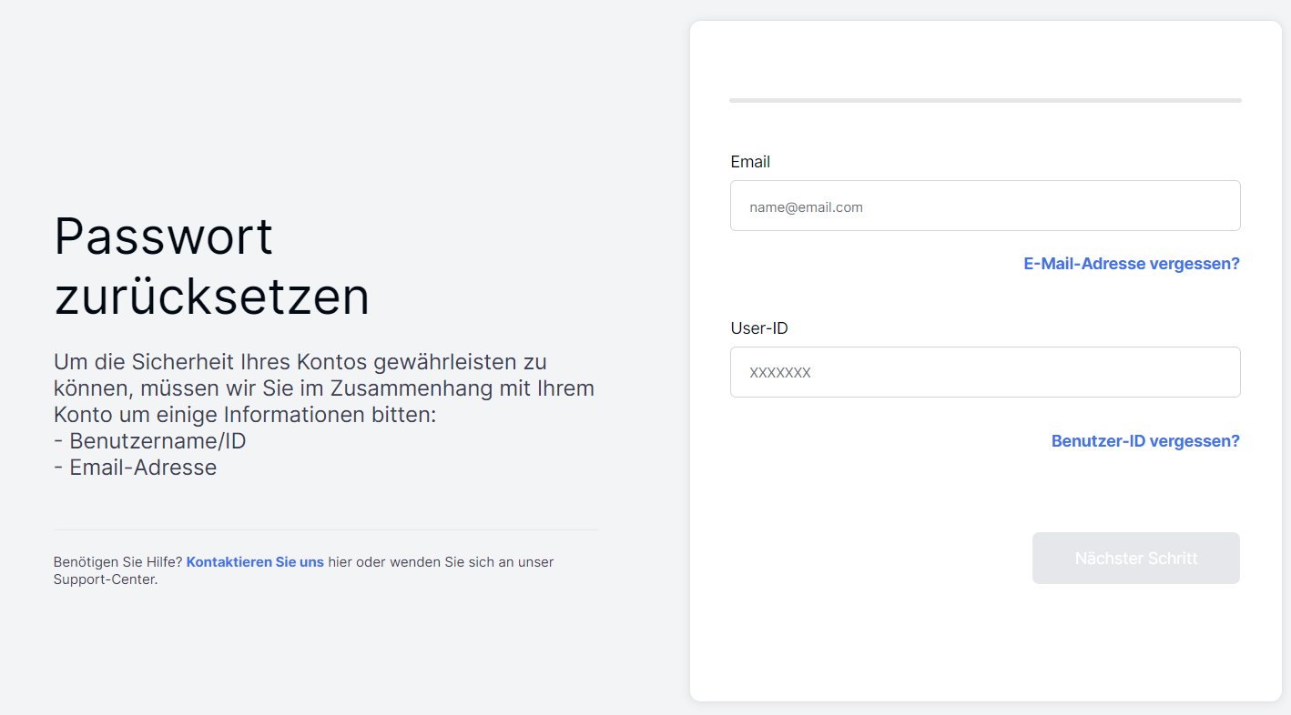Image resolution: width=1291 pixels, height=715 pixels.
Task: Select the Email field label
Action: pyautogui.click(x=750, y=162)
